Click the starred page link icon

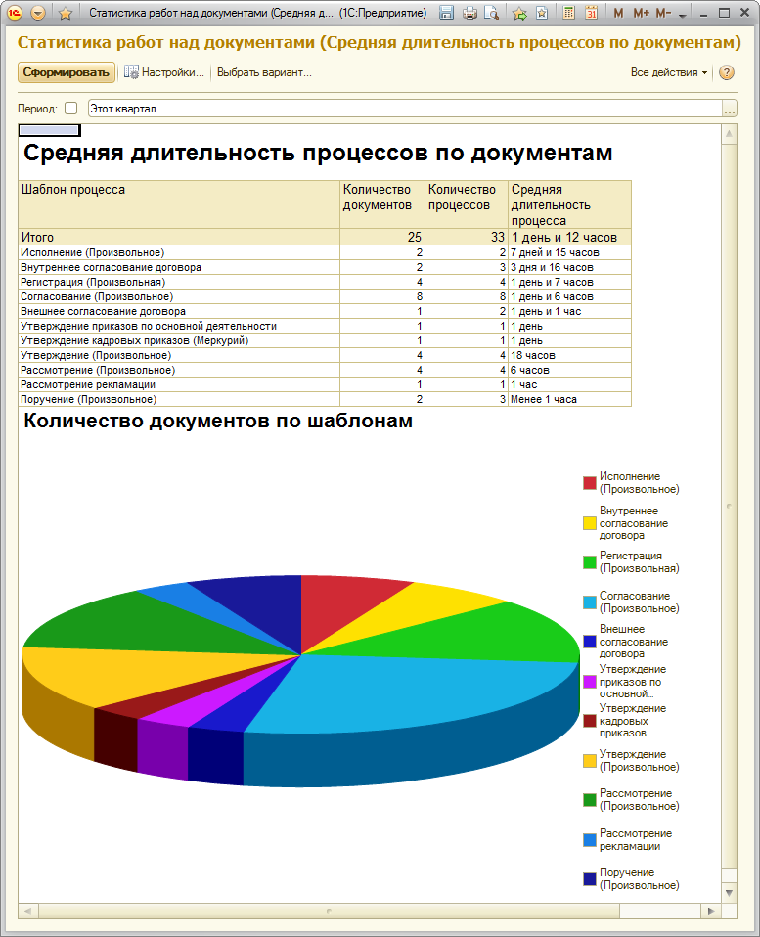[x=542, y=13]
